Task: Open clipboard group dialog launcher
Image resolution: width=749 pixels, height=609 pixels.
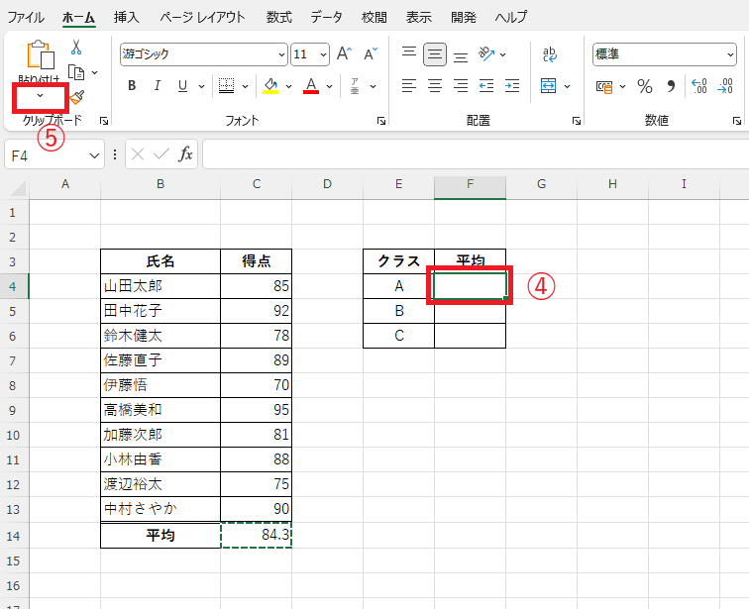Action: (104, 121)
